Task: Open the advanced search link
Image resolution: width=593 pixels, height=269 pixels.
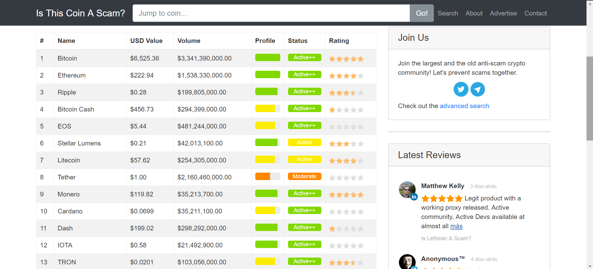Action: pyautogui.click(x=464, y=106)
